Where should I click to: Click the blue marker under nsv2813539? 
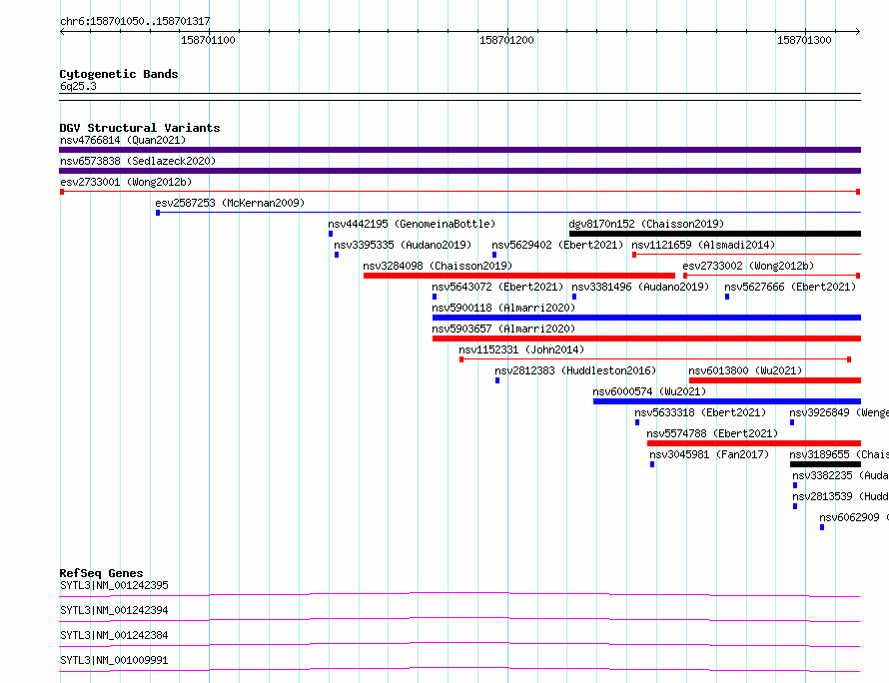tap(795, 506)
